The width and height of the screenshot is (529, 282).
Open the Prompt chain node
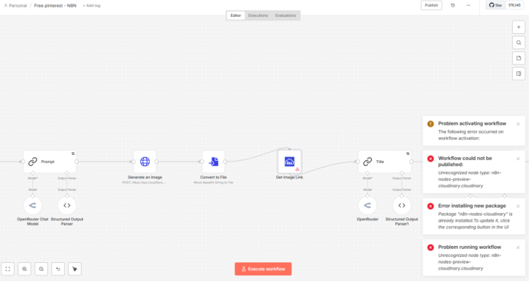(x=50, y=162)
